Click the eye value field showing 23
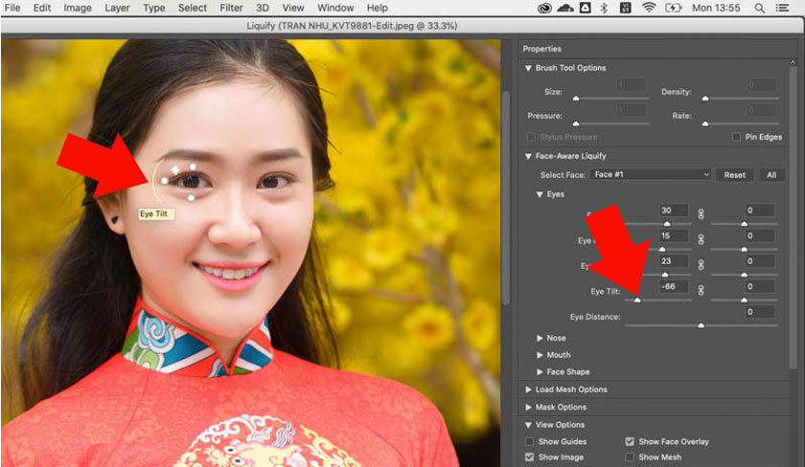805x467 pixels. coord(674,261)
